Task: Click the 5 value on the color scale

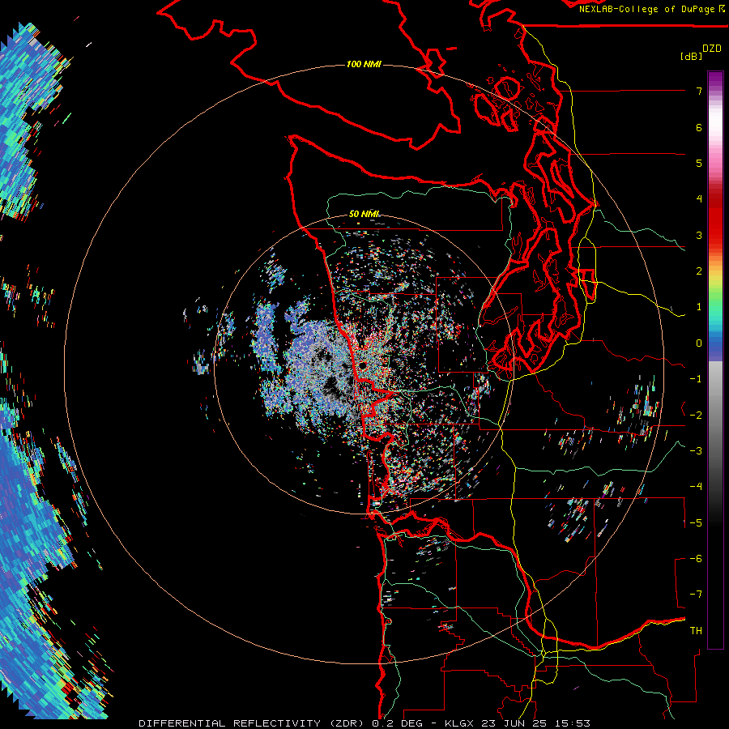Action: tap(699, 163)
